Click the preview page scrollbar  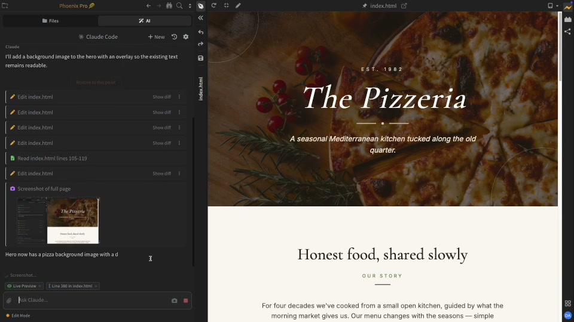[560, 47]
